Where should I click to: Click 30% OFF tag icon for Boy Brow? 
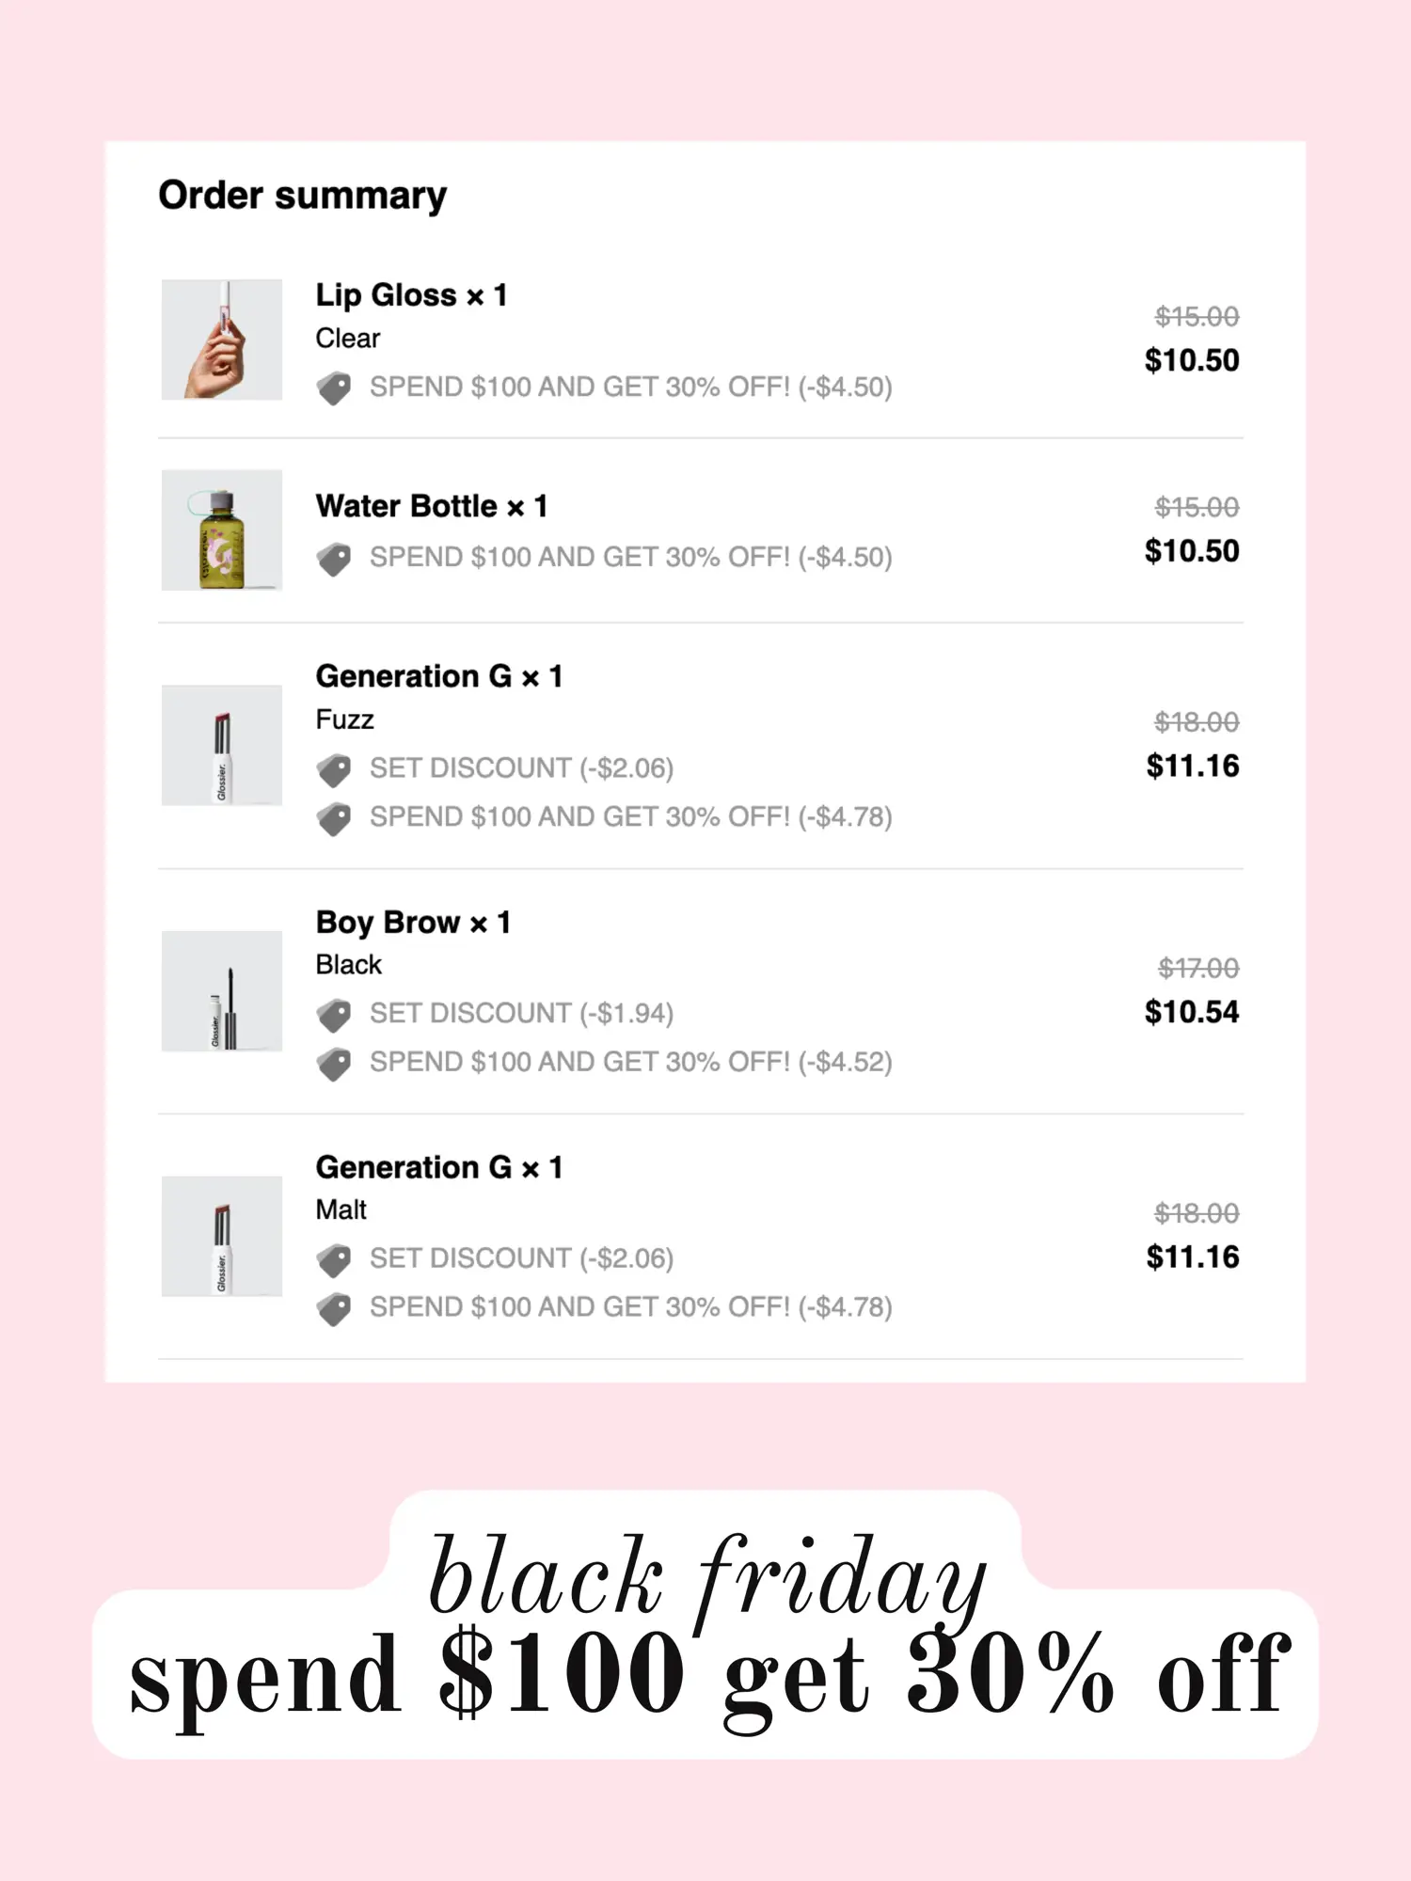(334, 1064)
